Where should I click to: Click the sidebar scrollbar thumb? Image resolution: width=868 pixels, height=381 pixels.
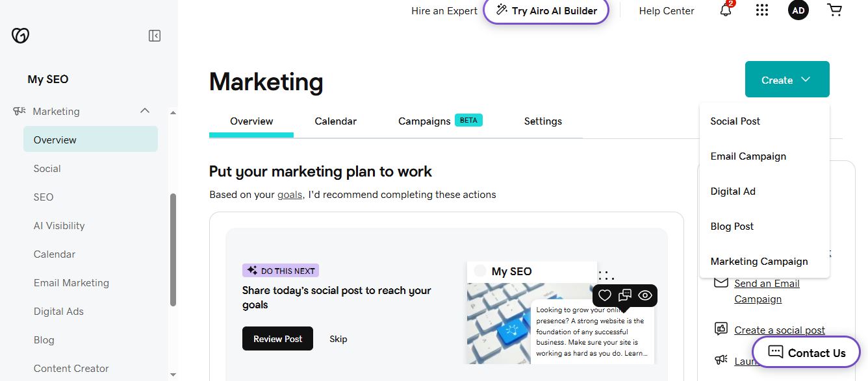pyautogui.click(x=173, y=249)
